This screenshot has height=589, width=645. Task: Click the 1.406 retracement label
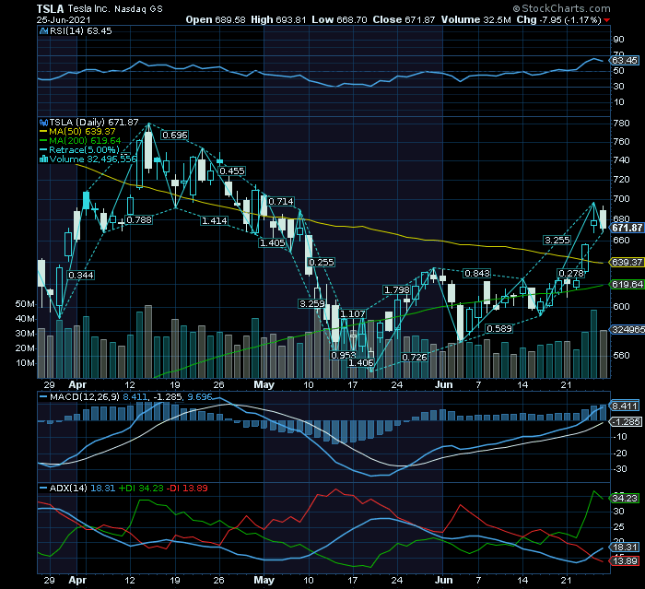(x=361, y=363)
